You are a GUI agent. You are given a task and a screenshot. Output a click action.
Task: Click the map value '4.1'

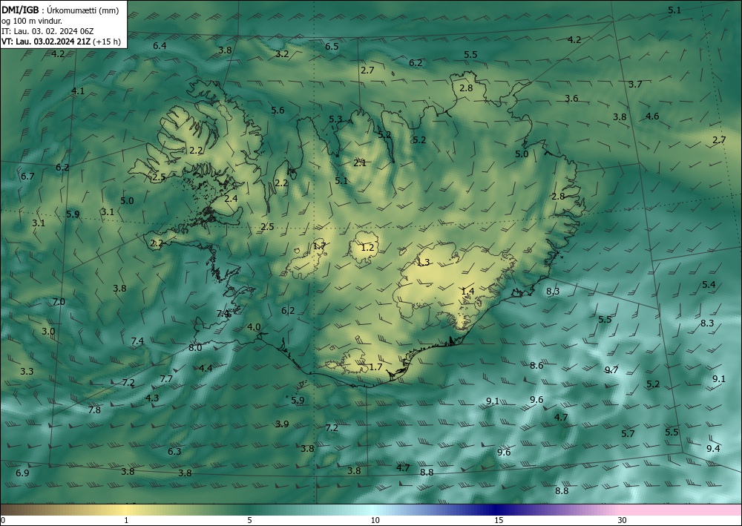[x=78, y=91]
